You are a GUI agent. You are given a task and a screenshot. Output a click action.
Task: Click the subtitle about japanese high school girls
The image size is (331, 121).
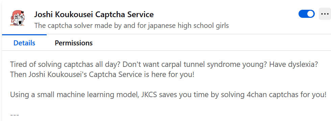click(132, 26)
